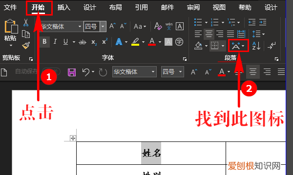Decrease the paragraph indent
293x175 pixels.
tap(252, 22)
